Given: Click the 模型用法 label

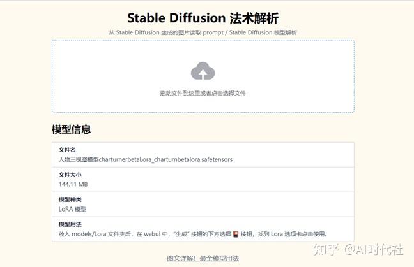Looking at the screenshot, I should 70,224.
